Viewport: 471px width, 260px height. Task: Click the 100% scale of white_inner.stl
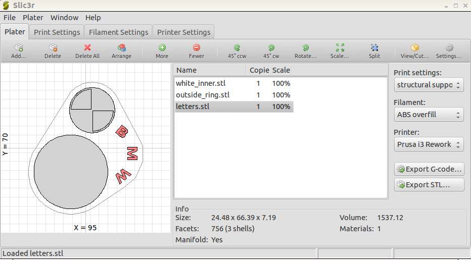click(x=281, y=83)
